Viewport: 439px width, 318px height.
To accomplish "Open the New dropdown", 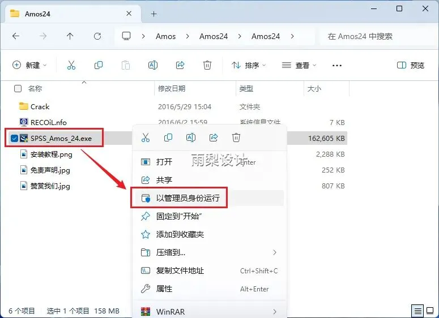I will (x=29, y=65).
